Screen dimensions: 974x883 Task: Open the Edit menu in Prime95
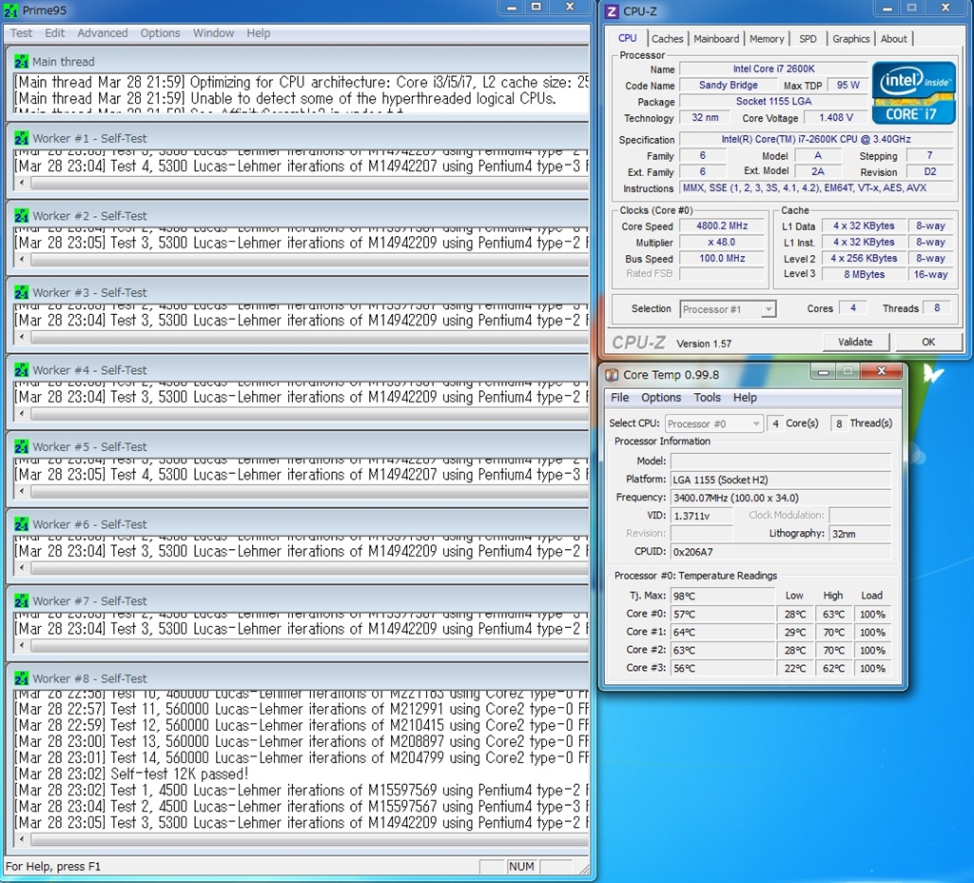pos(54,33)
